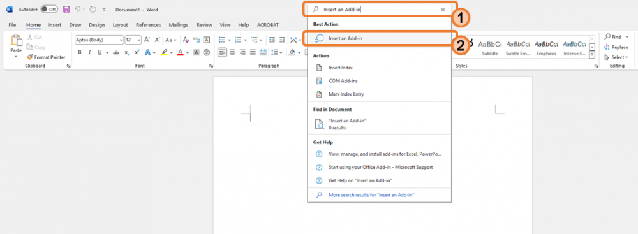Viewport: 638px width, 234px height.
Task: Click the Shading paint bucket icon
Action: [292, 52]
